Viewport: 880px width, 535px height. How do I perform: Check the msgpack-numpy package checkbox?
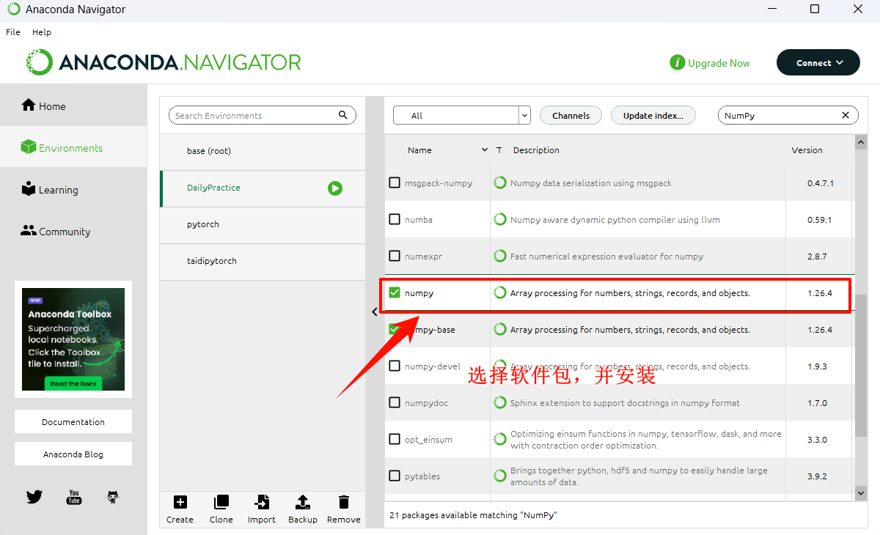pyautogui.click(x=395, y=183)
